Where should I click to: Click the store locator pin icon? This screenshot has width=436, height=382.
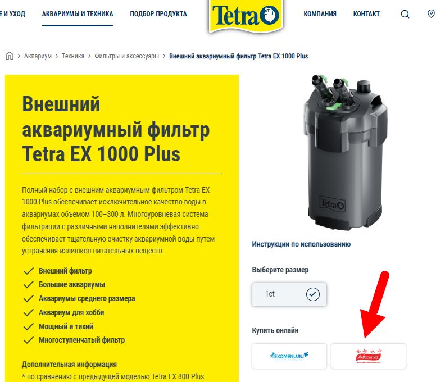click(x=431, y=13)
